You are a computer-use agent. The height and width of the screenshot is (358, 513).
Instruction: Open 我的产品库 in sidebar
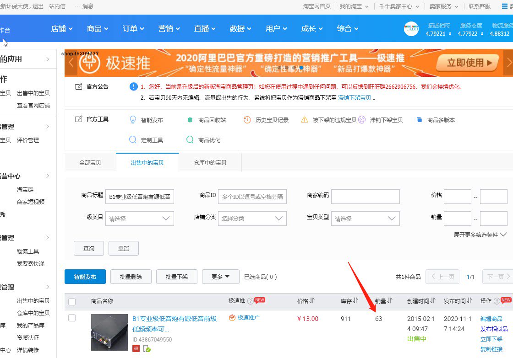click(x=31, y=326)
